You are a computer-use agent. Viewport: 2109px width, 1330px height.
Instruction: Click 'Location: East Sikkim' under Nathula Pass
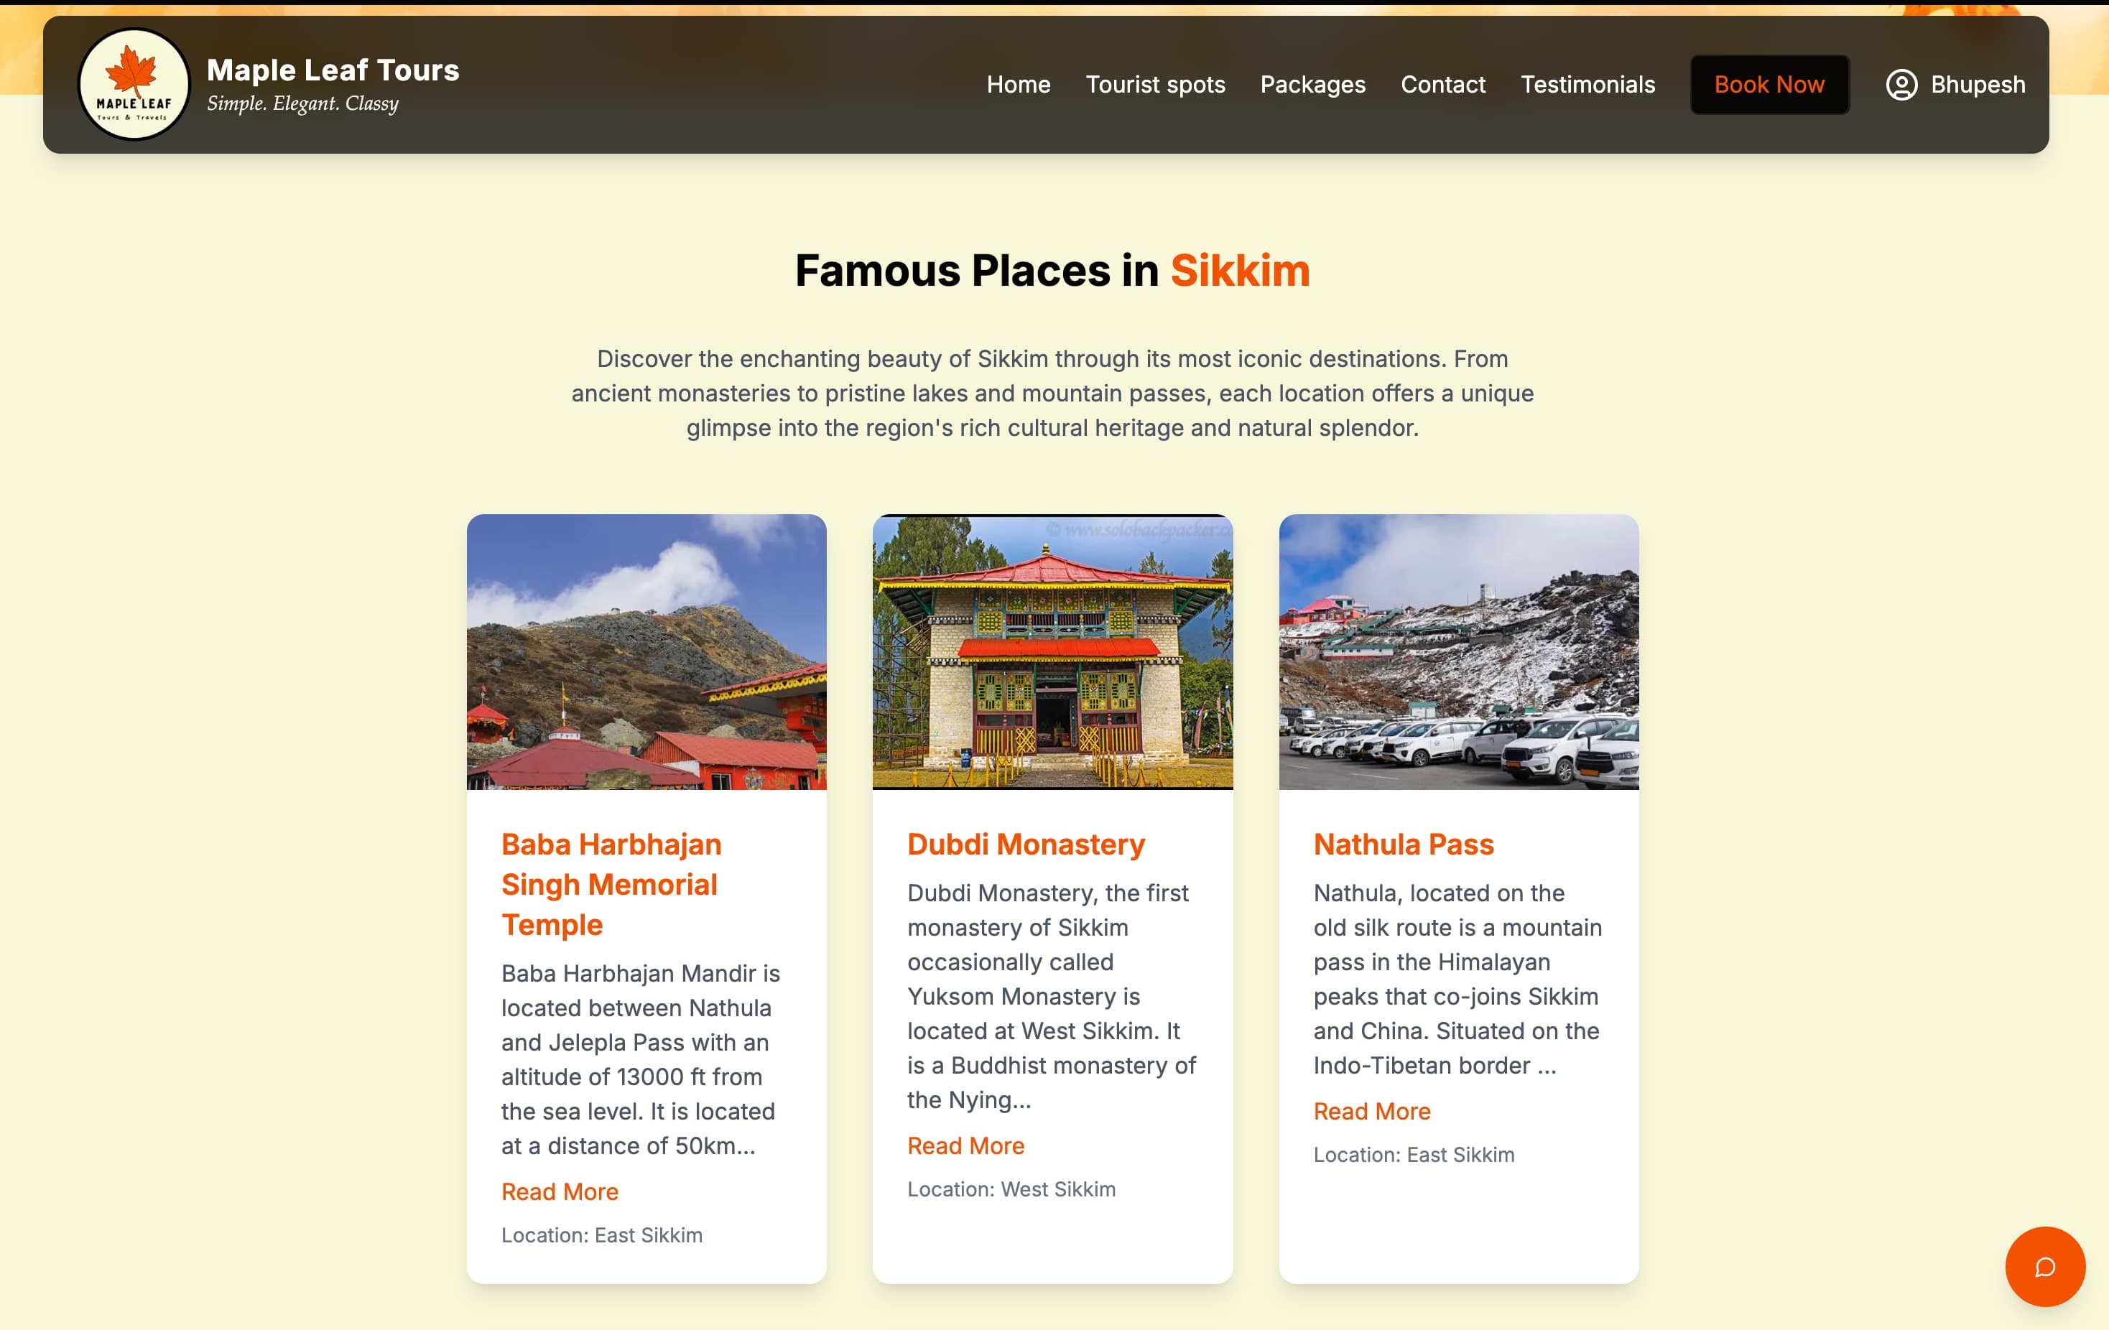(1413, 1154)
